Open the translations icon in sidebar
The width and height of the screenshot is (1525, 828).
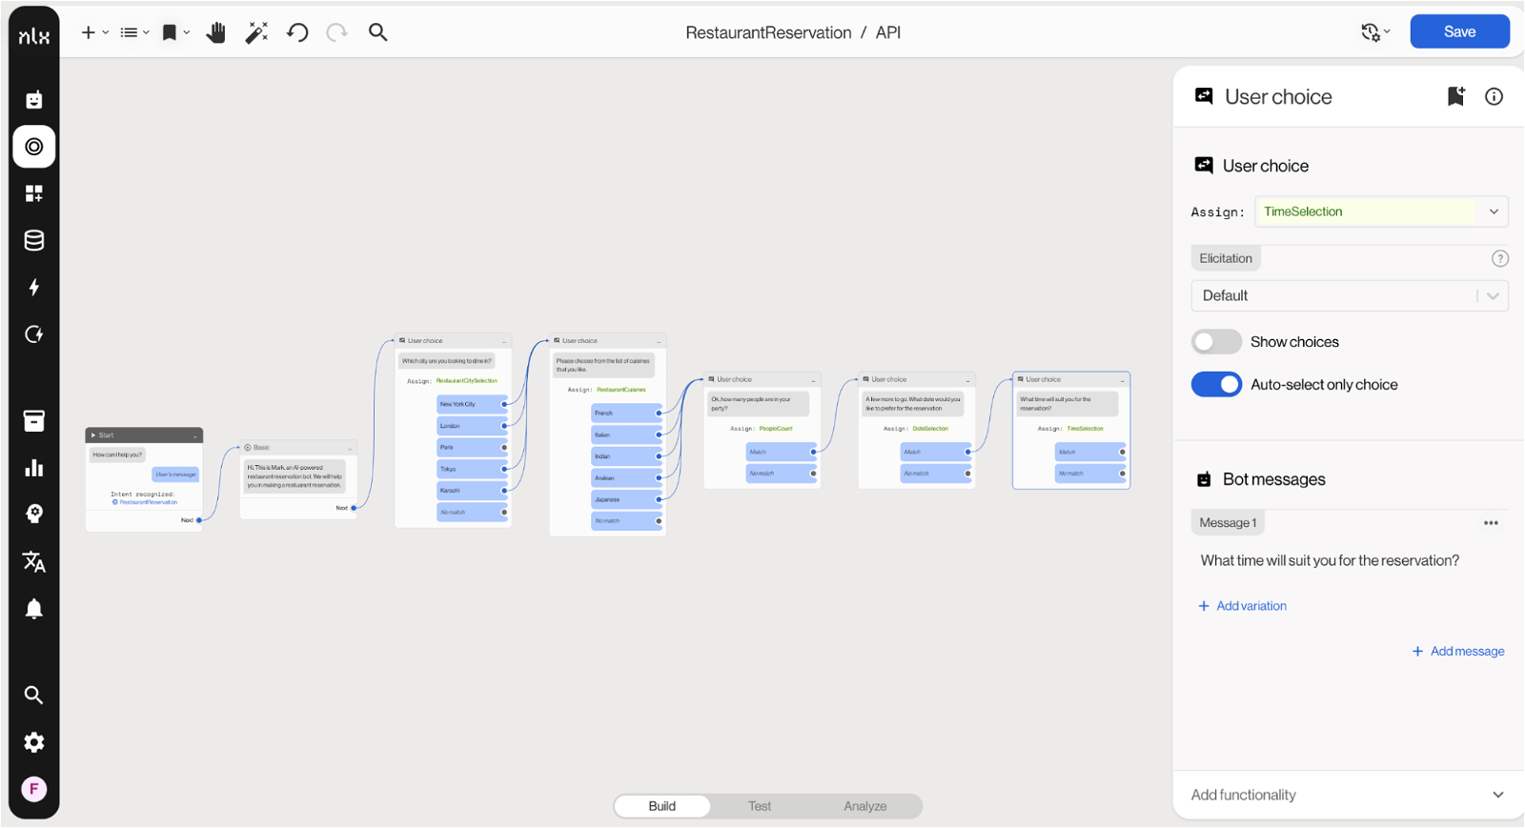pos(34,561)
